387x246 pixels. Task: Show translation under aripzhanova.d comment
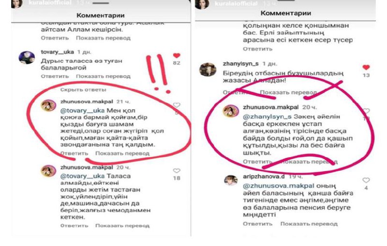pyautogui.click(x=309, y=224)
